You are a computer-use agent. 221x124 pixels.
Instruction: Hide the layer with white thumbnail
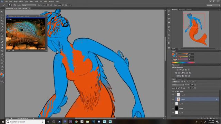(173, 113)
